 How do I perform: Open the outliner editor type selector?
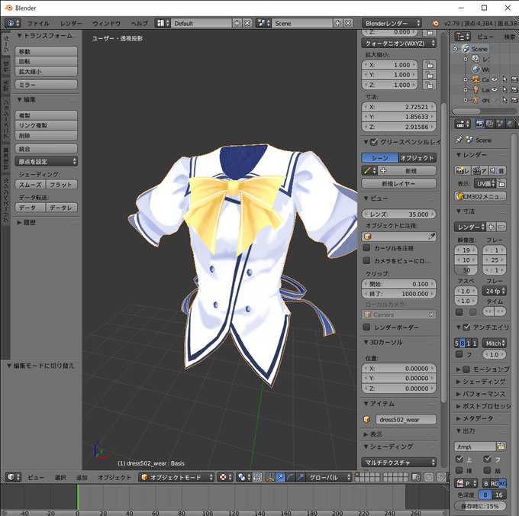point(463,36)
